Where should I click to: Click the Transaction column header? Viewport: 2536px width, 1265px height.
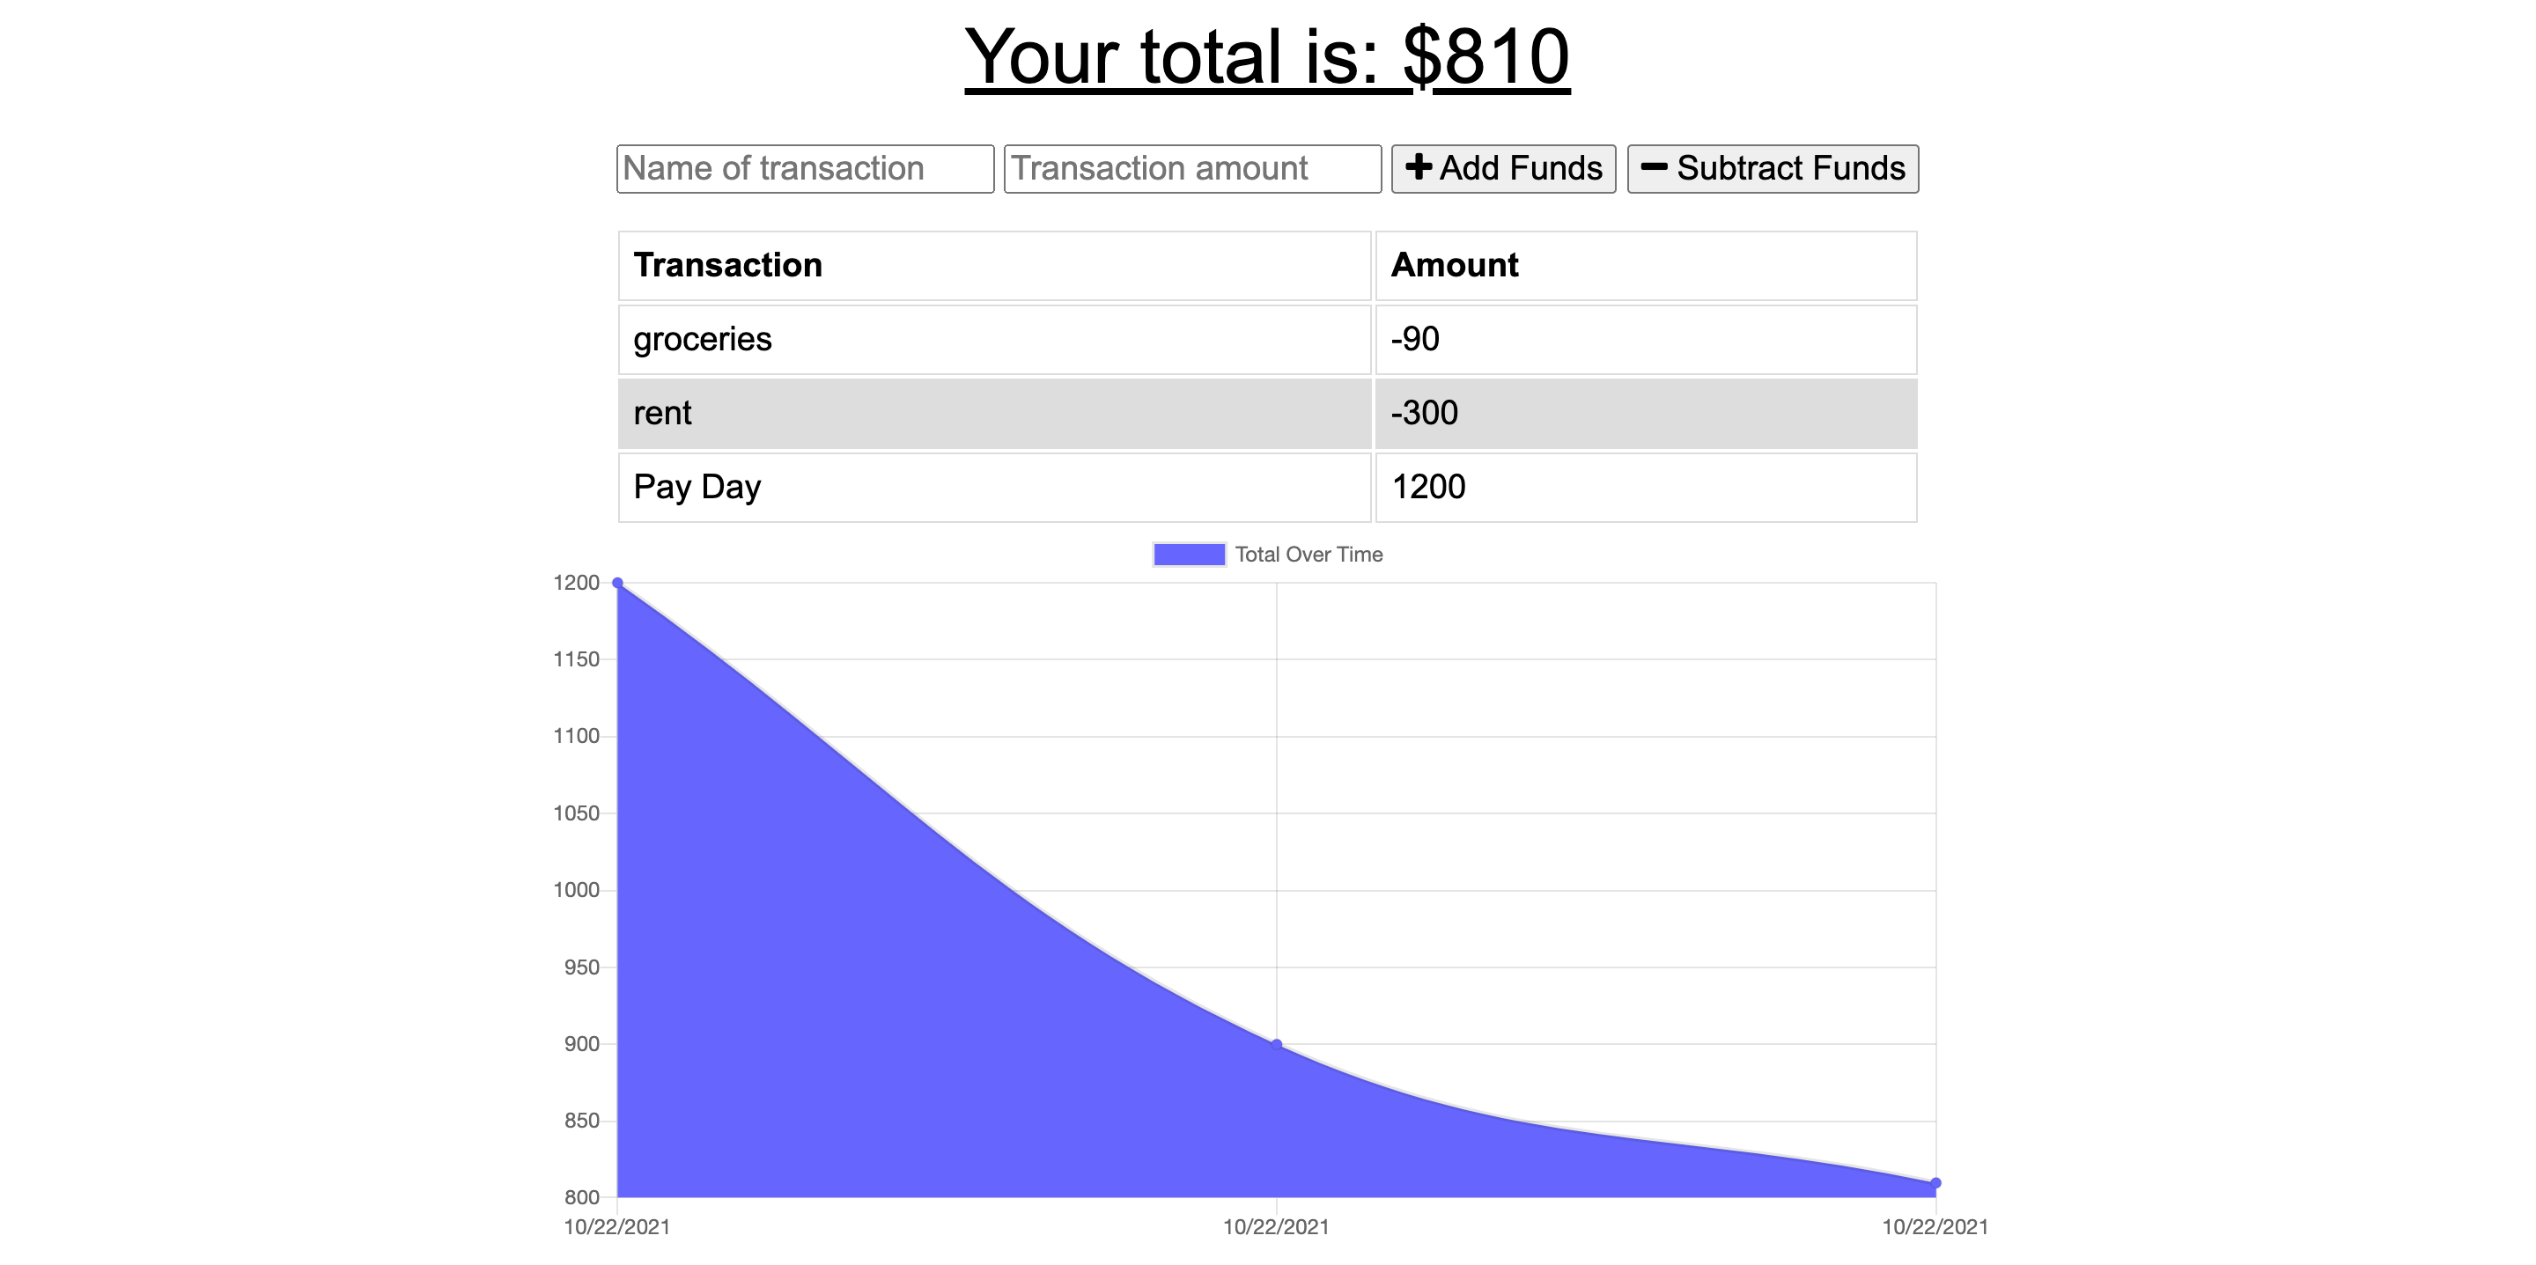point(728,265)
